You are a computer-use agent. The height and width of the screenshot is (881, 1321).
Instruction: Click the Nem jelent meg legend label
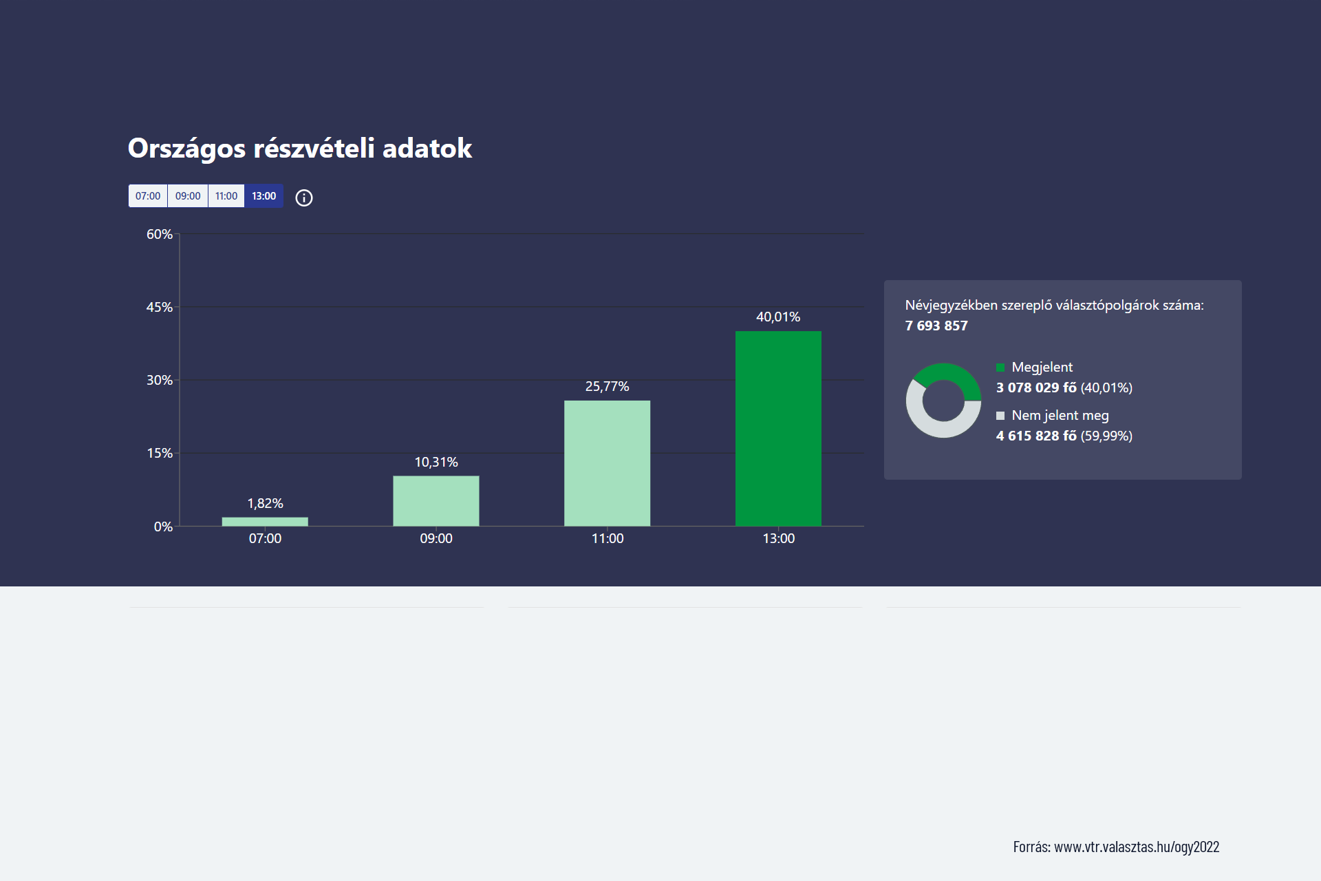(1060, 416)
